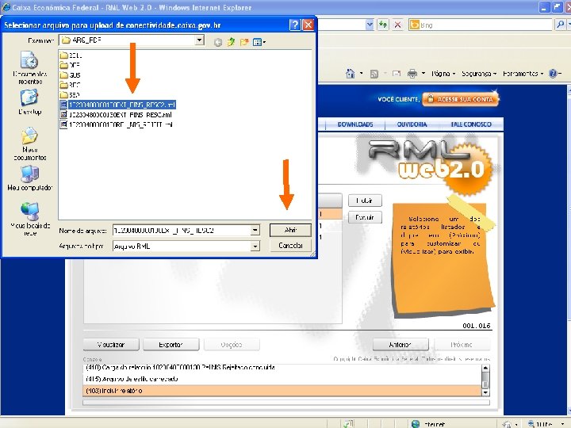Select the last rml file in the list
Viewport: 571px width, 428px height.
coord(117,124)
